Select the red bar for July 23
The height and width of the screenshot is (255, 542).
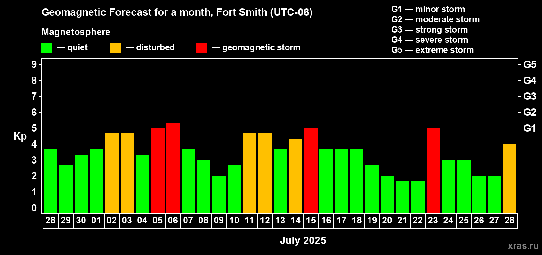click(x=433, y=171)
